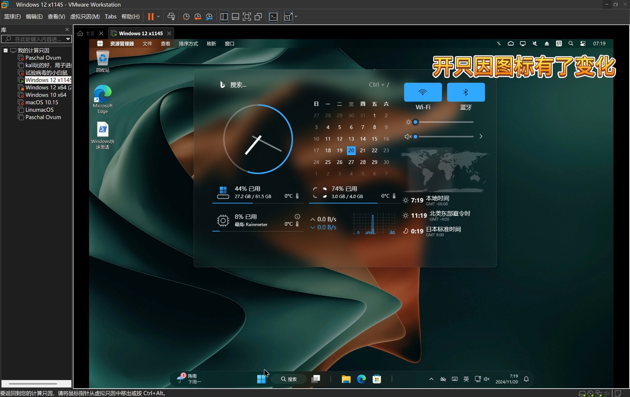
Task: Toggle the 蓝牙 Bluetooth tile
Action: [466, 92]
